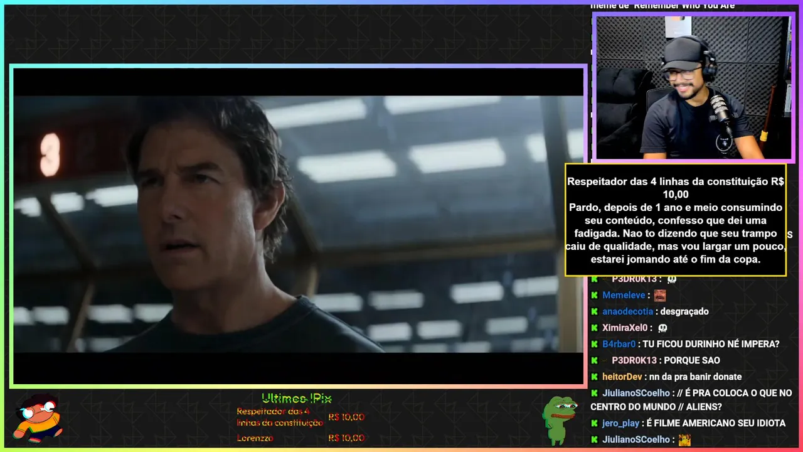
Task: Click the 'Respeitador das 4 linhas da constituição' Pix entry
Action: (x=280, y=417)
